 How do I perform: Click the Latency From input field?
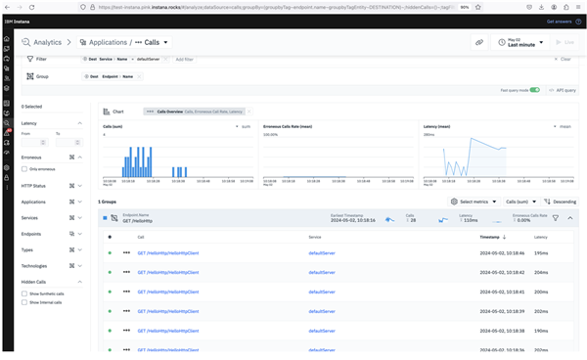34,142
